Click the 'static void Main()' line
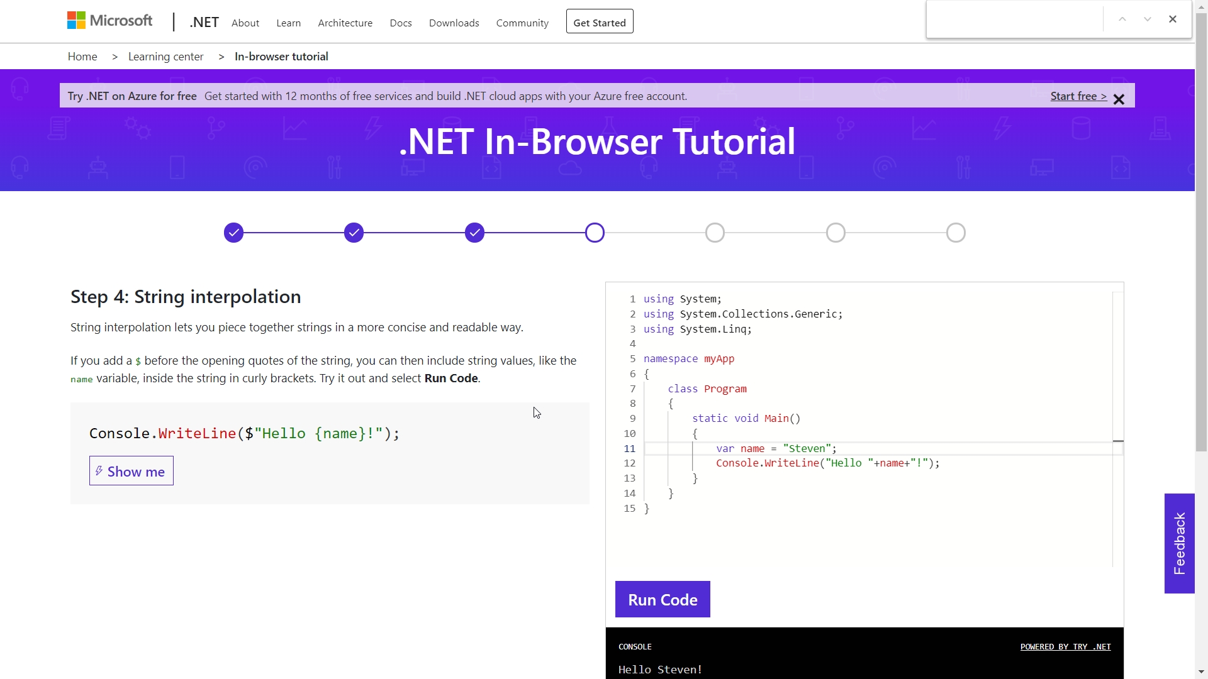This screenshot has width=1208, height=679. (747, 419)
